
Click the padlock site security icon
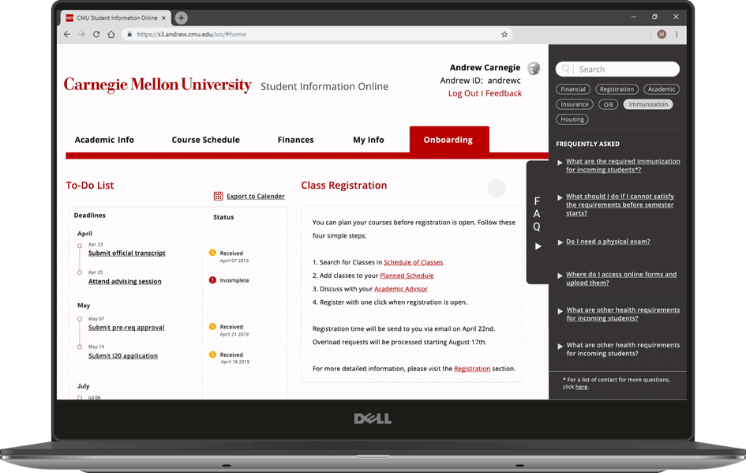tap(129, 34)
